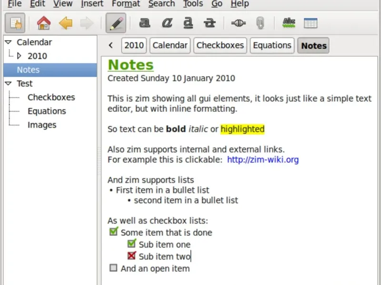Toggle the pencil edit mode button
Image resolution: width=381 pixels, height=285 pixels.
(116, 23)
